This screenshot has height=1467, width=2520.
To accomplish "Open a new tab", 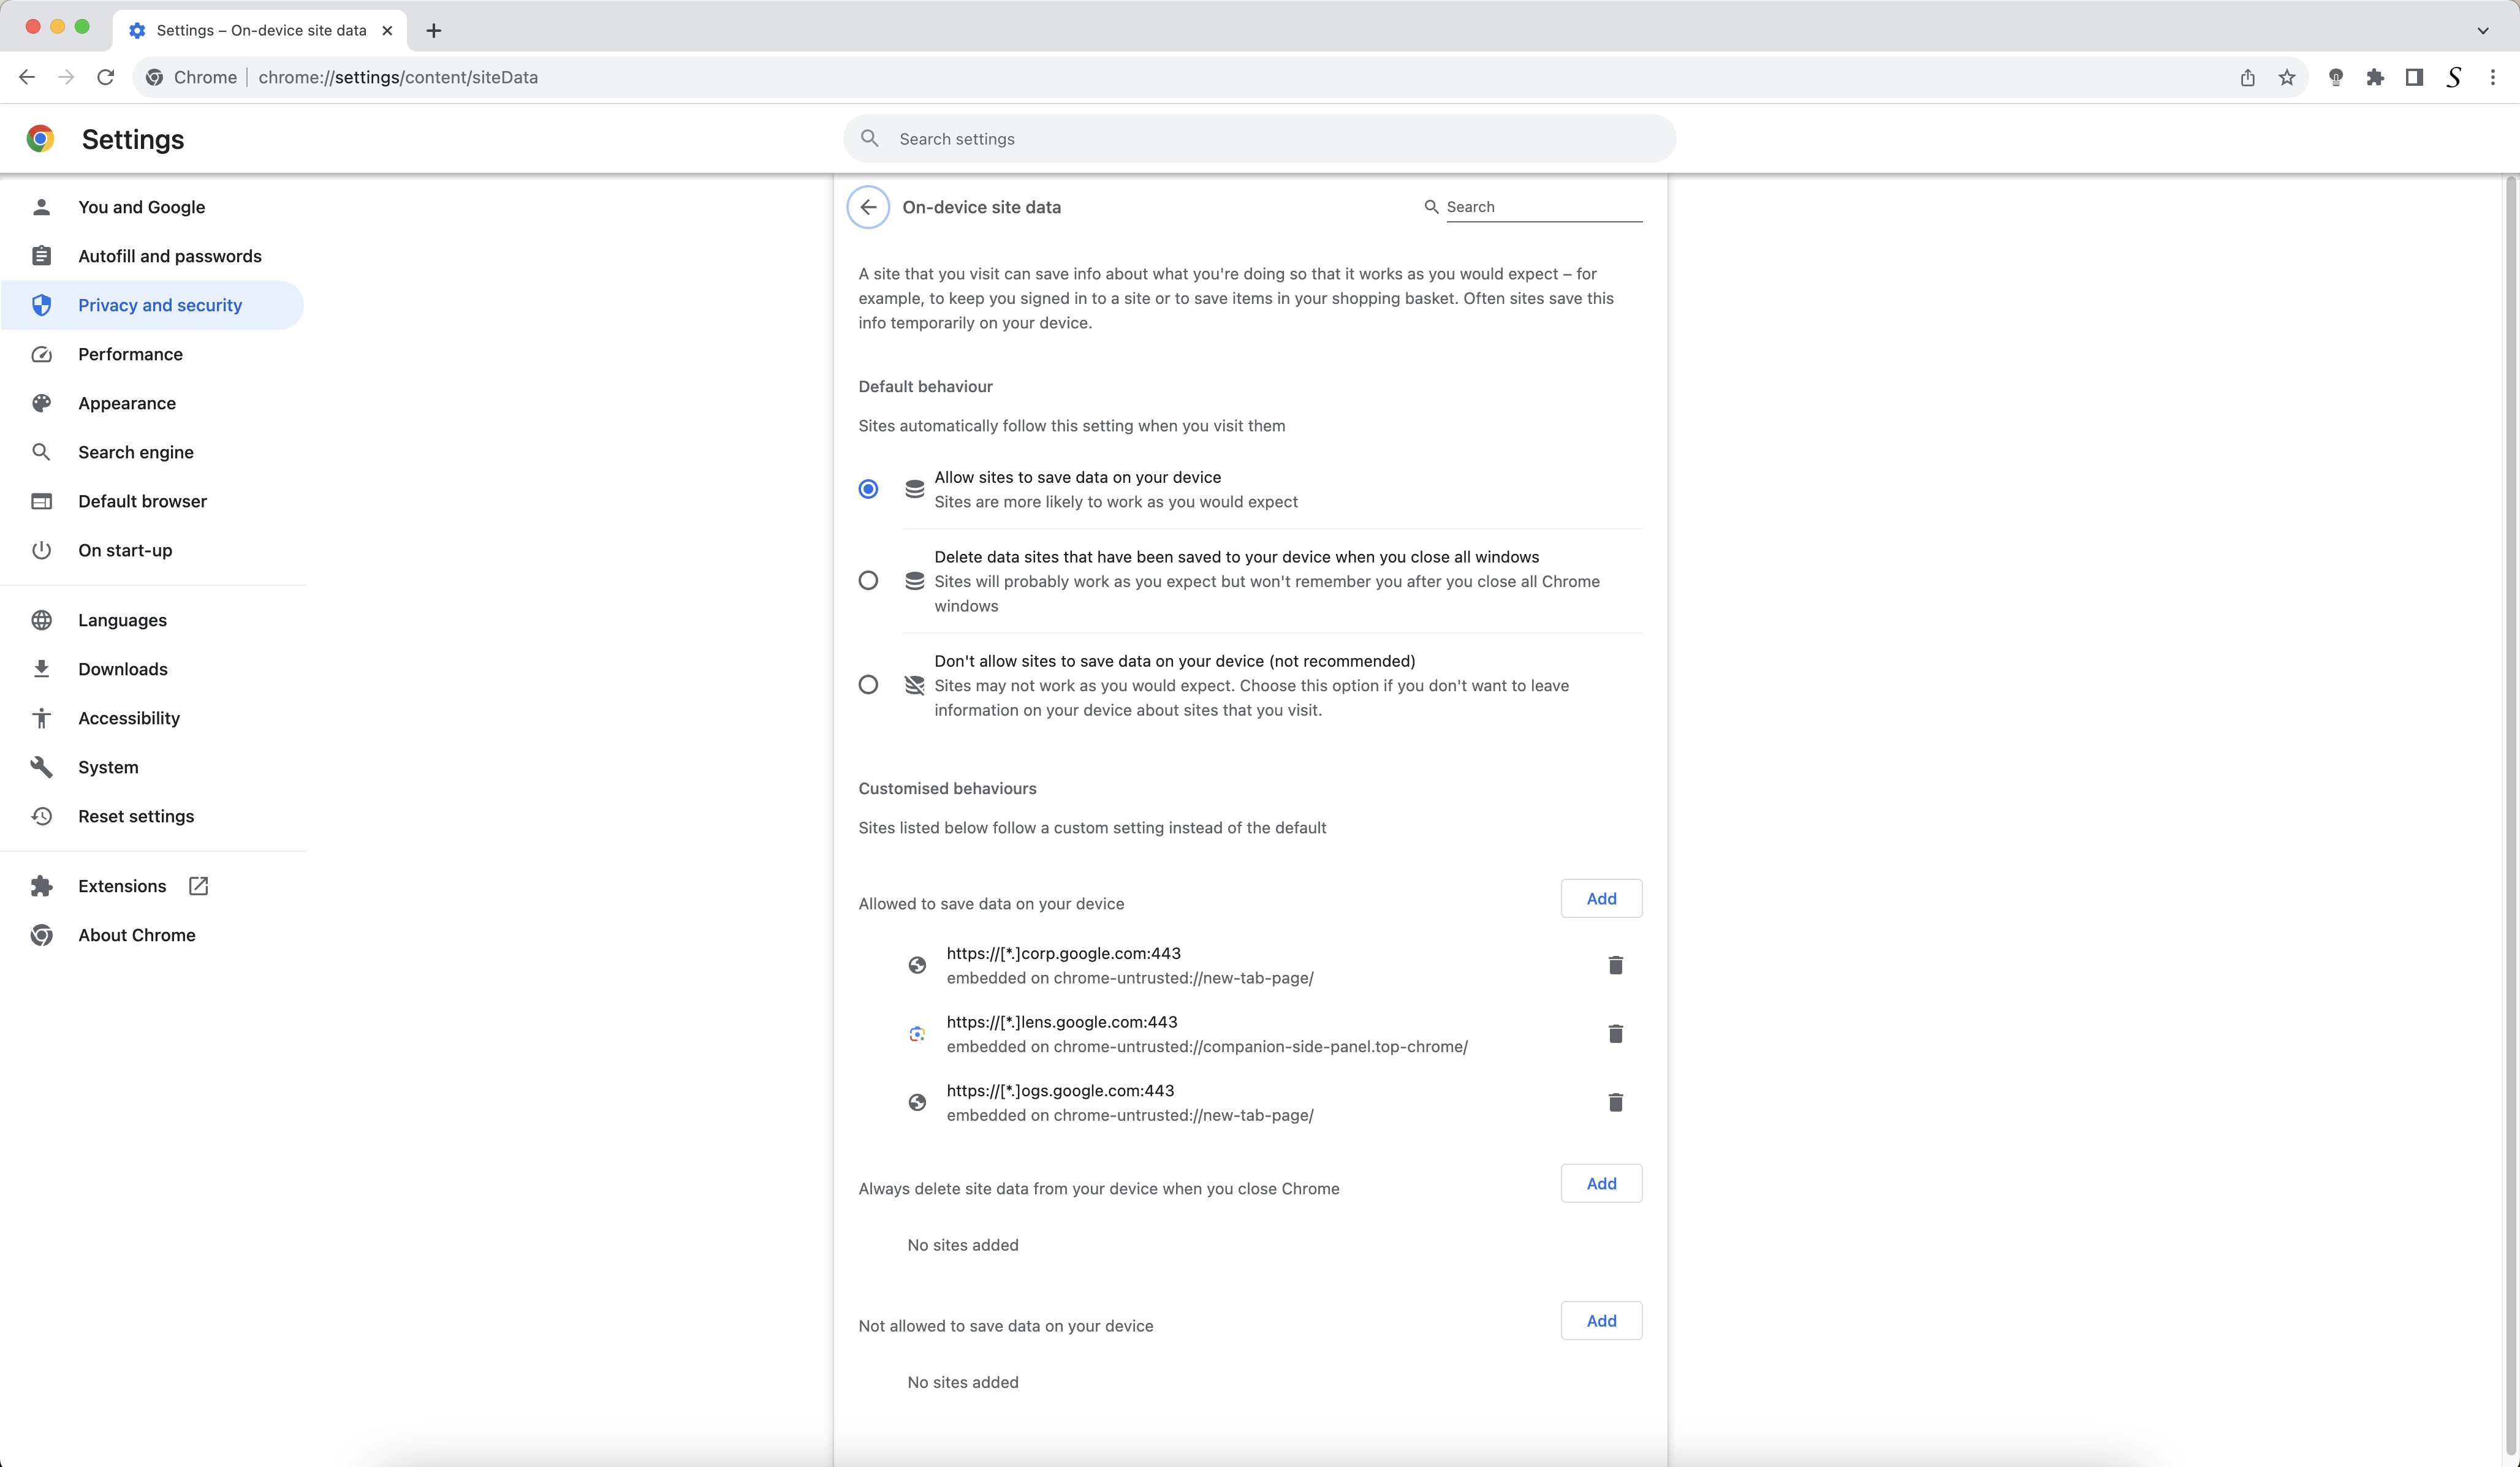I will click(x=434, y=30).
